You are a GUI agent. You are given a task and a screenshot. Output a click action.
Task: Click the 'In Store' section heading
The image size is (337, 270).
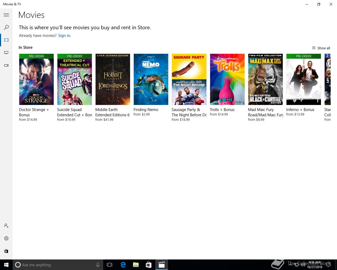click(26, 47)
